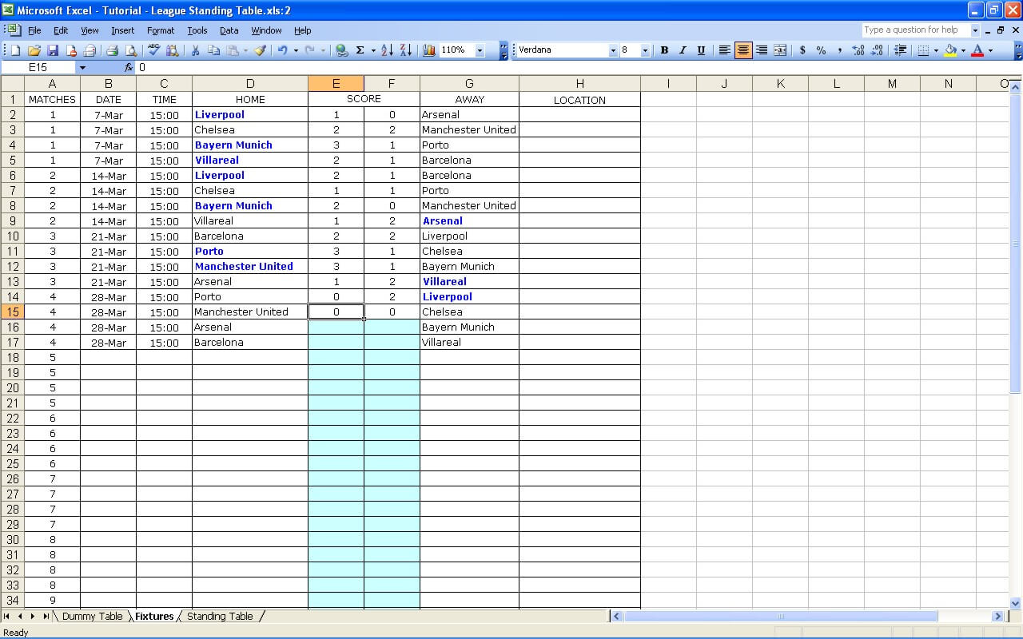Launch the Chart Wizard
Screen dimensions: 1023x639
click(x=429, y=50)
